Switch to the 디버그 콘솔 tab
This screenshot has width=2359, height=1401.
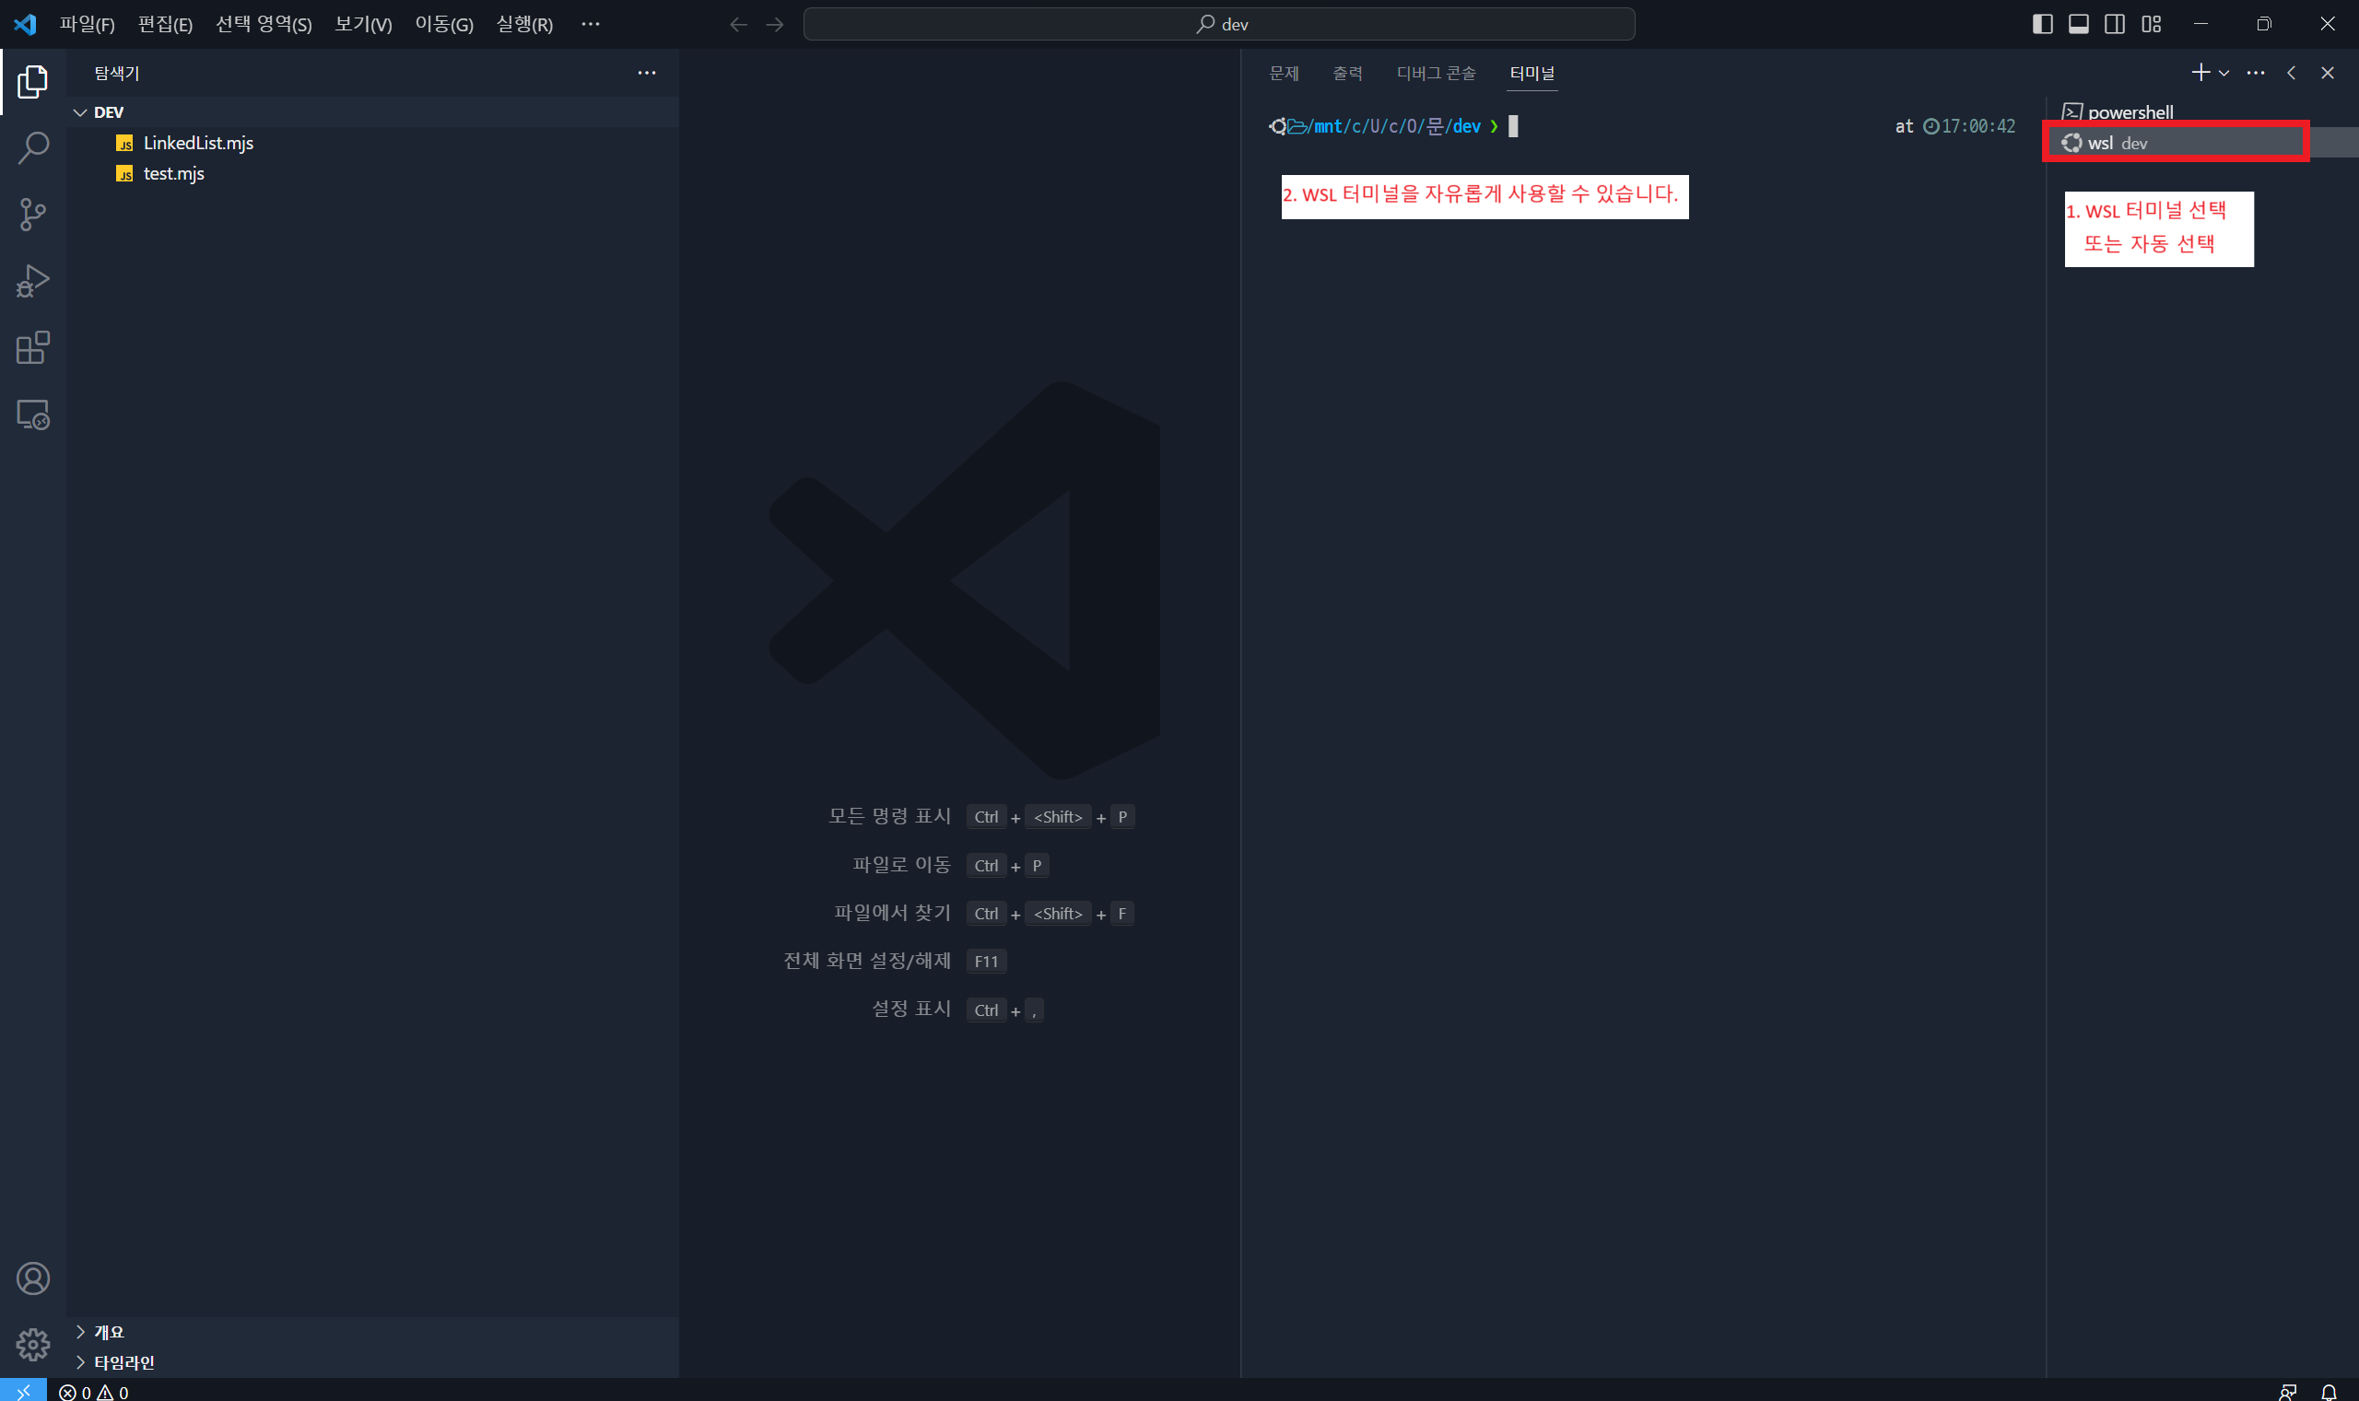click(1436, 73)
